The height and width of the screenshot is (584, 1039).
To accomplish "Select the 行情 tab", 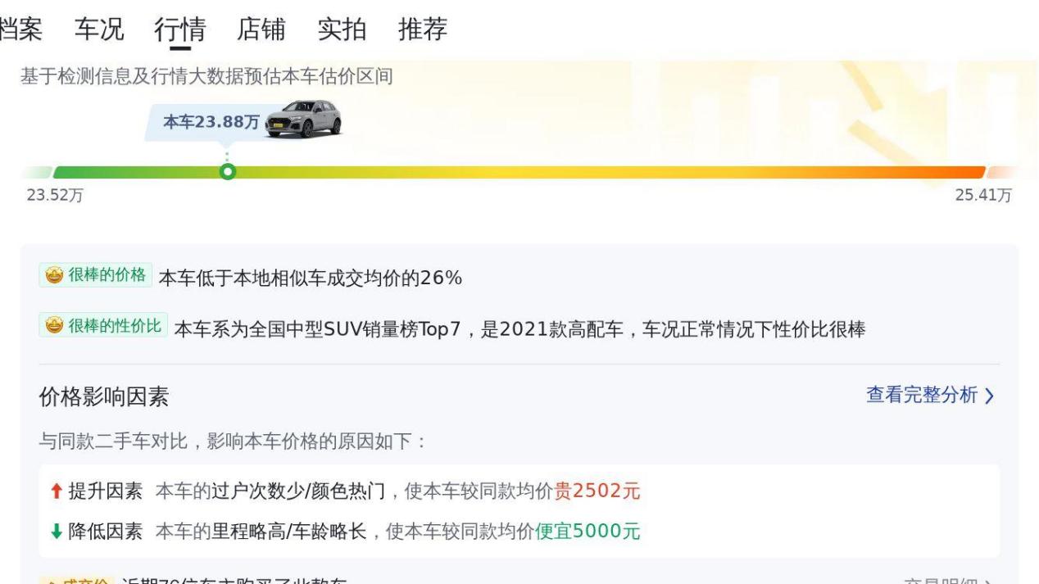I will [179, 29].
